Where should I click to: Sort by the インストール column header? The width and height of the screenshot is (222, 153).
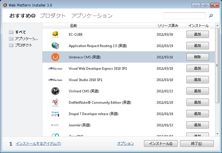point(198,25)
